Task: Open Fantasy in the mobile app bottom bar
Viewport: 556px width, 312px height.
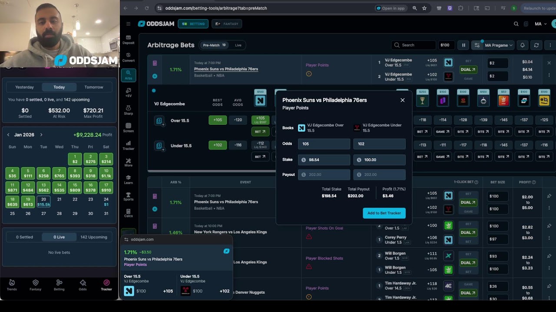Action: coord(36,285)
